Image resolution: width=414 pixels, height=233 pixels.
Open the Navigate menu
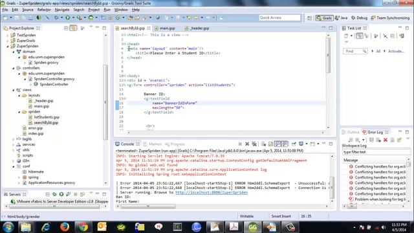click(62, 10)
